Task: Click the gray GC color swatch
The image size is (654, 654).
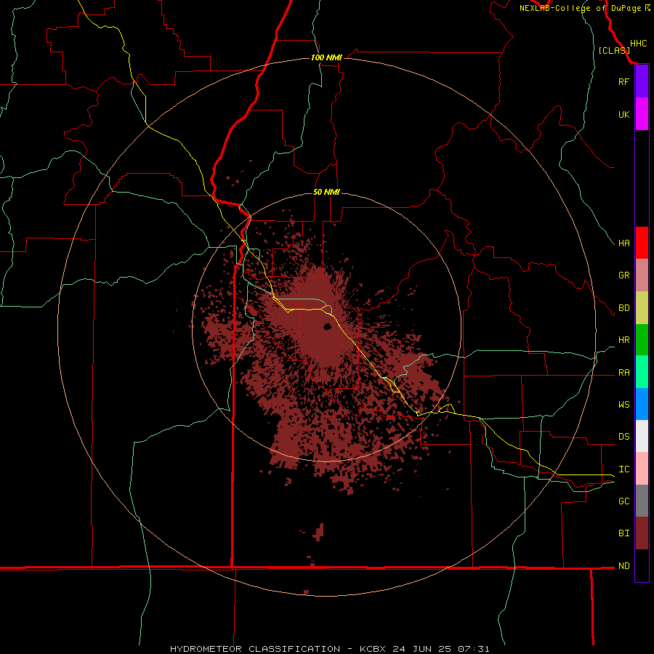Action: click(x=642, y=501)
